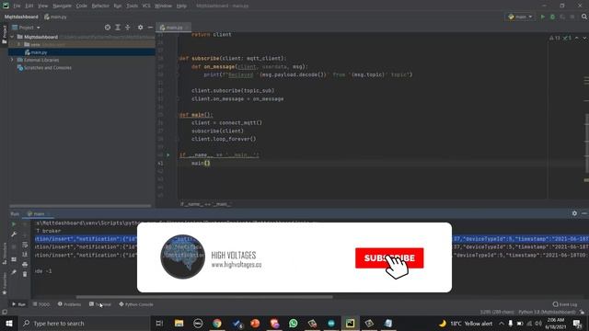Click the Windows search box
This screenshot has height=331, width=589.
pyautogui.click(x=84, y=323)
